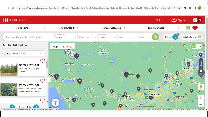Open Find a Home menu
The image size is (208, 117).
pyautogui.click(x=22, y=28)
